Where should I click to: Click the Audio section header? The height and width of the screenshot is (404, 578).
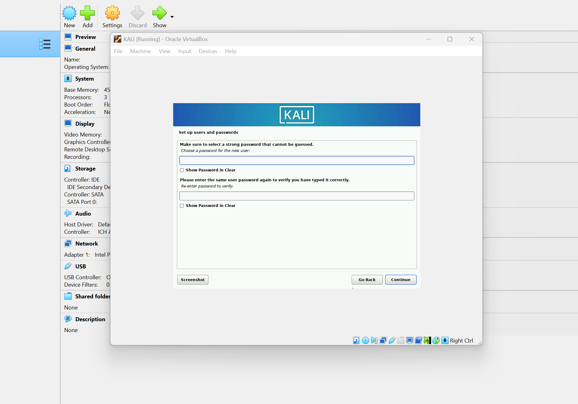[x=83, y=214]
